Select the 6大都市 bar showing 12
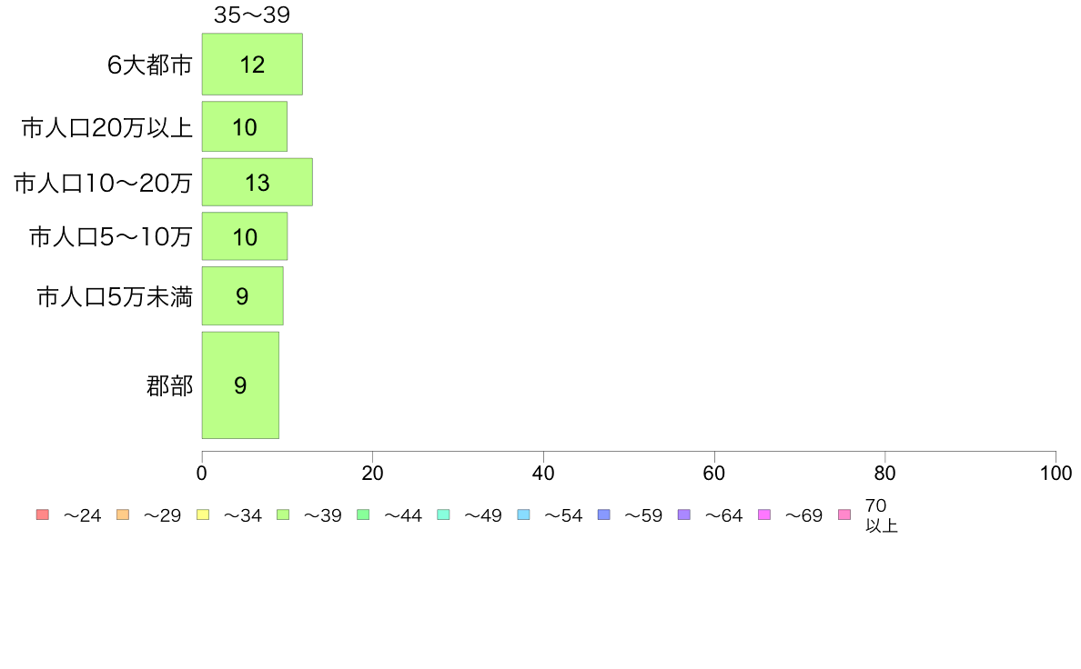This screenshot has height=669, width=1081. pyautogui.click(x=252, y=64)
